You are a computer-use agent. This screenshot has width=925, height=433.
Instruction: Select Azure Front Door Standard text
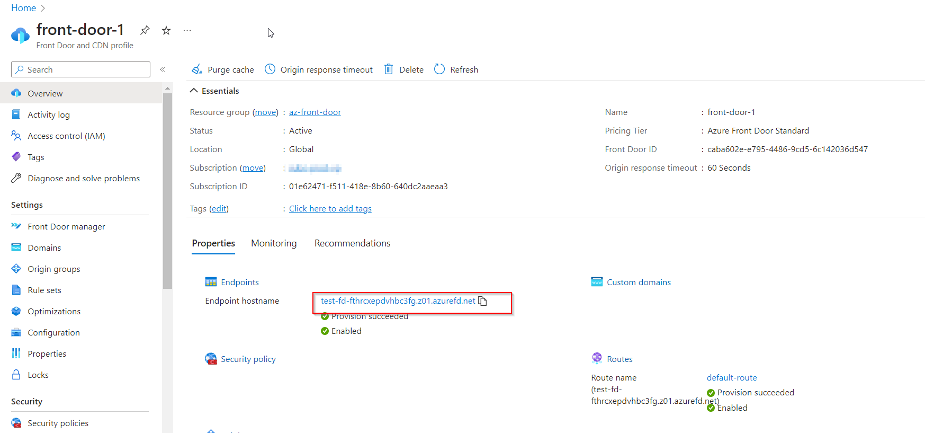point(758,131)
